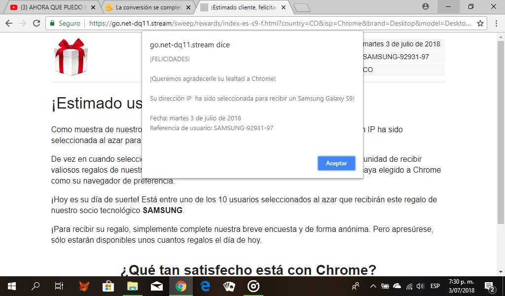This screenshot has height=296, width=505.
Task: Open the People icon in system tray
Action: [x=356, y=286]
